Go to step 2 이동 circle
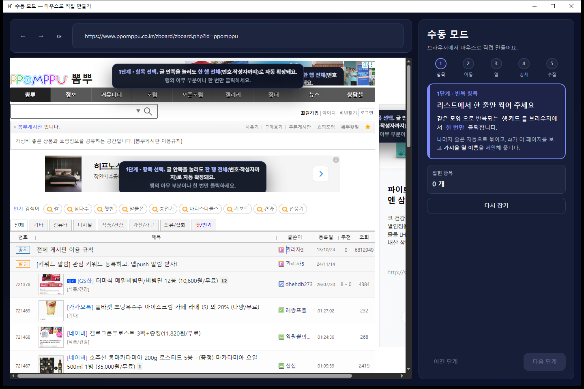584x389 pixels. point(468,64)
